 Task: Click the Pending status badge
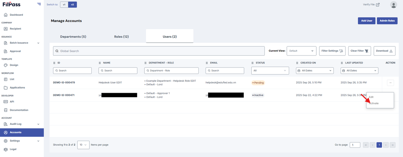258,83
